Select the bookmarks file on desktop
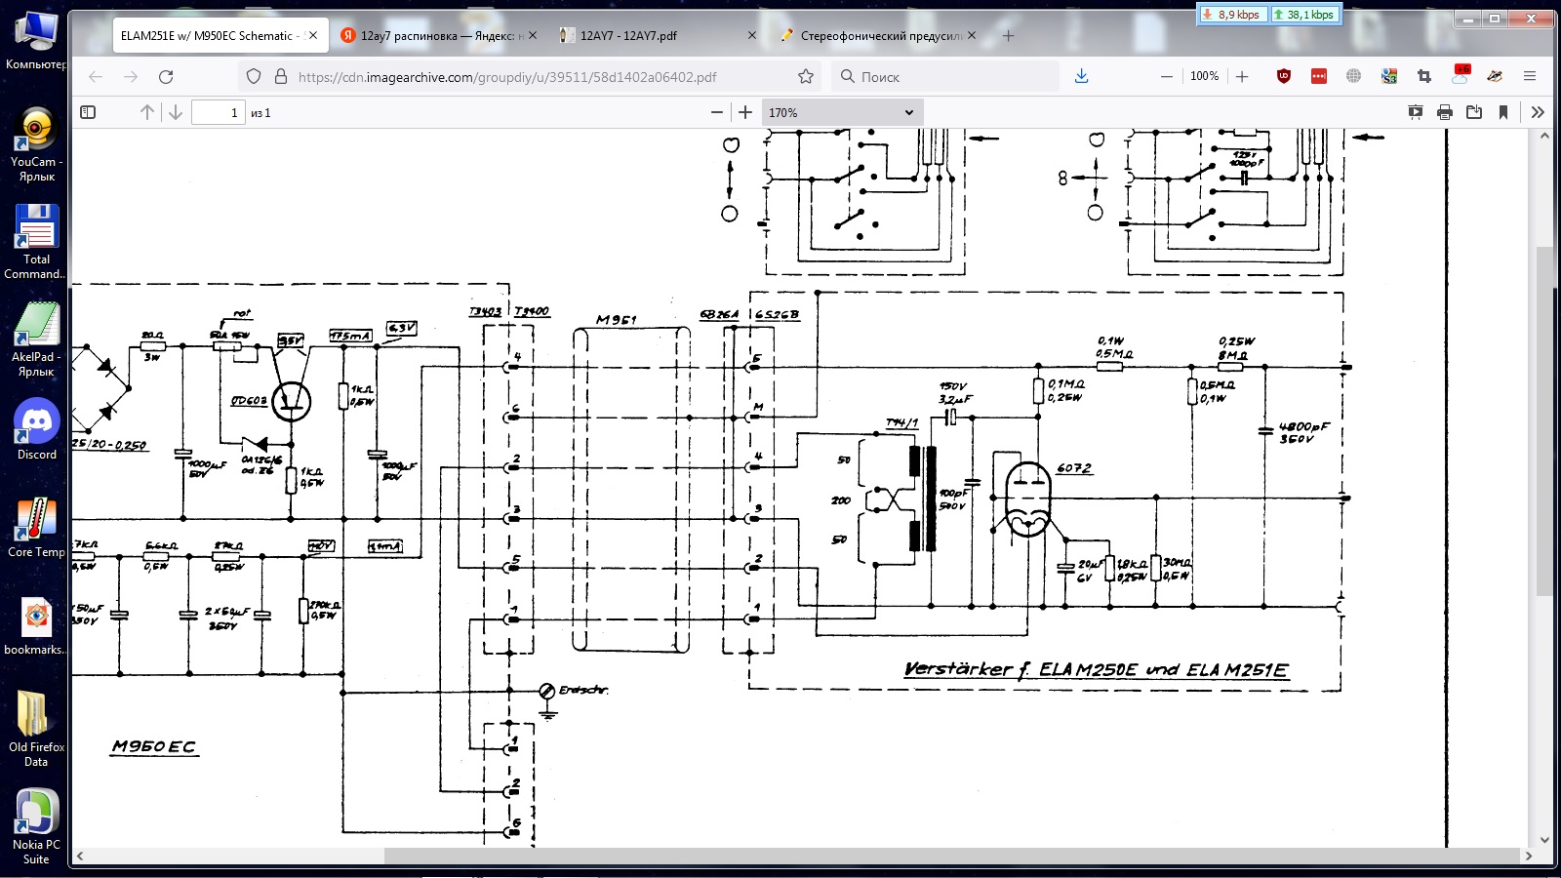1561x878 pixels. (x=36, y=625)
